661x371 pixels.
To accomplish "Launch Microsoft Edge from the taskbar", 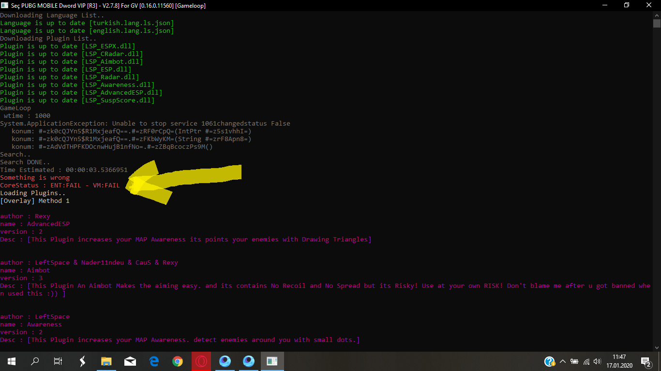I will (x=154, y=361).
